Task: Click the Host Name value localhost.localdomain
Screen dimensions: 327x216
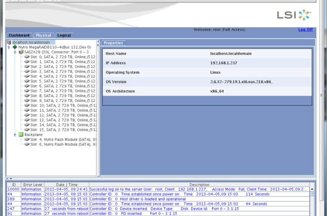Action: (231, 54)
